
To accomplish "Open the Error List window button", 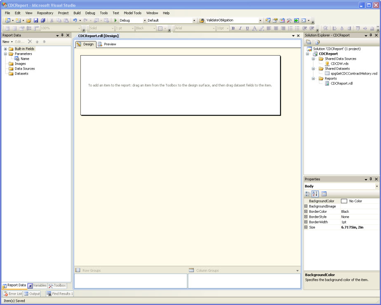I will pos(13,293).
